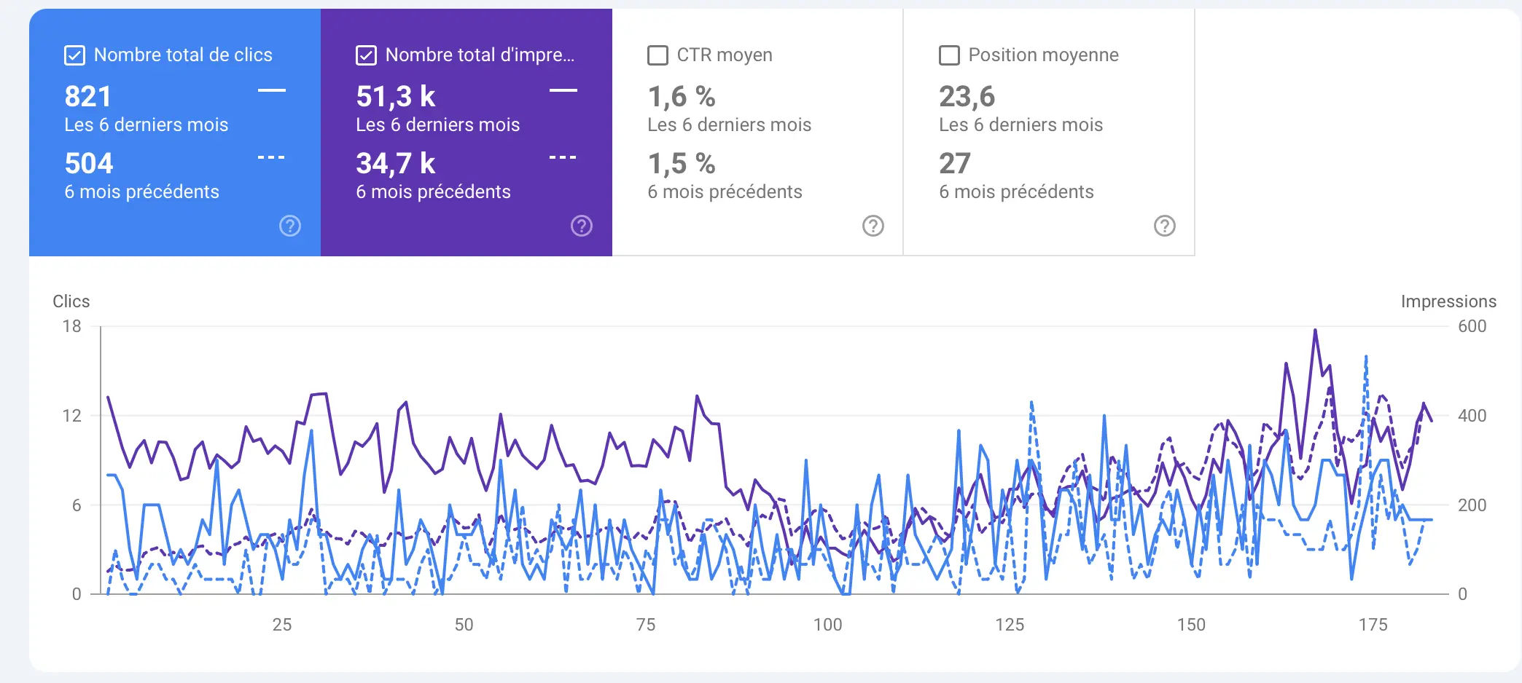Click the 504 previous period value

[x=87, y=162]
